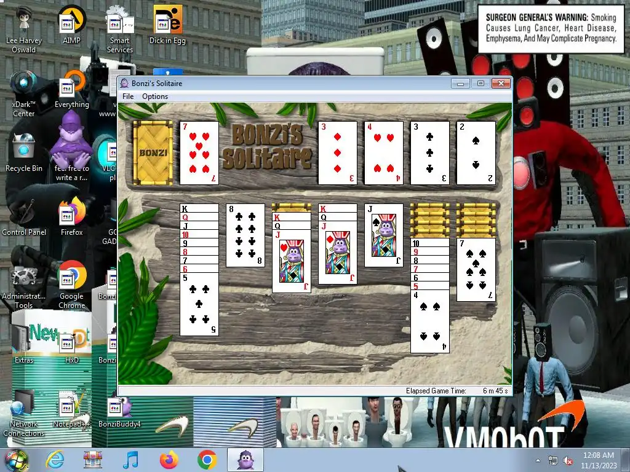Click the Chrome taskbar icon
This screenshot has width=630, height=472.
[x=207, y=460]
